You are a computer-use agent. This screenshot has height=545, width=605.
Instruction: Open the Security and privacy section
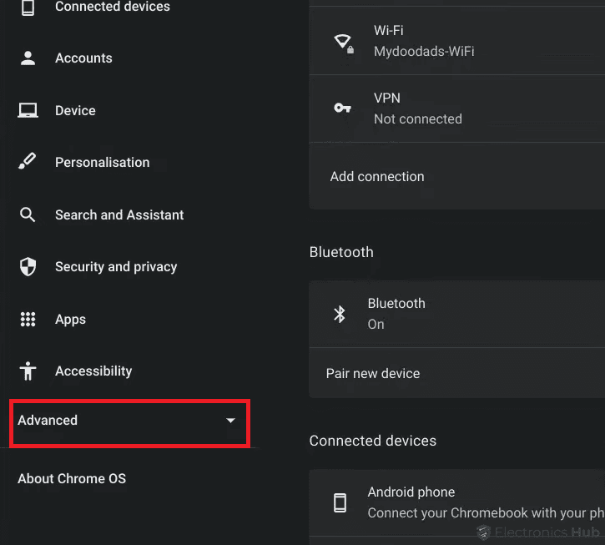116,266
